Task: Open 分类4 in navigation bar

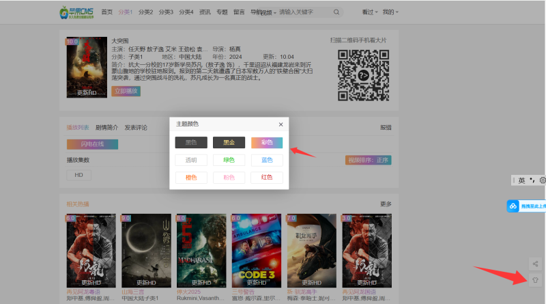Action: tap(186, 12)
